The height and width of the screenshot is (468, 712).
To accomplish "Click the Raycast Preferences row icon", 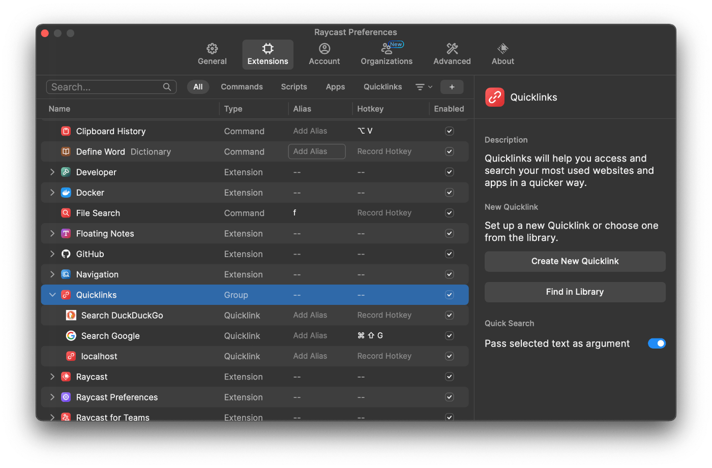I will click(66, 397).
